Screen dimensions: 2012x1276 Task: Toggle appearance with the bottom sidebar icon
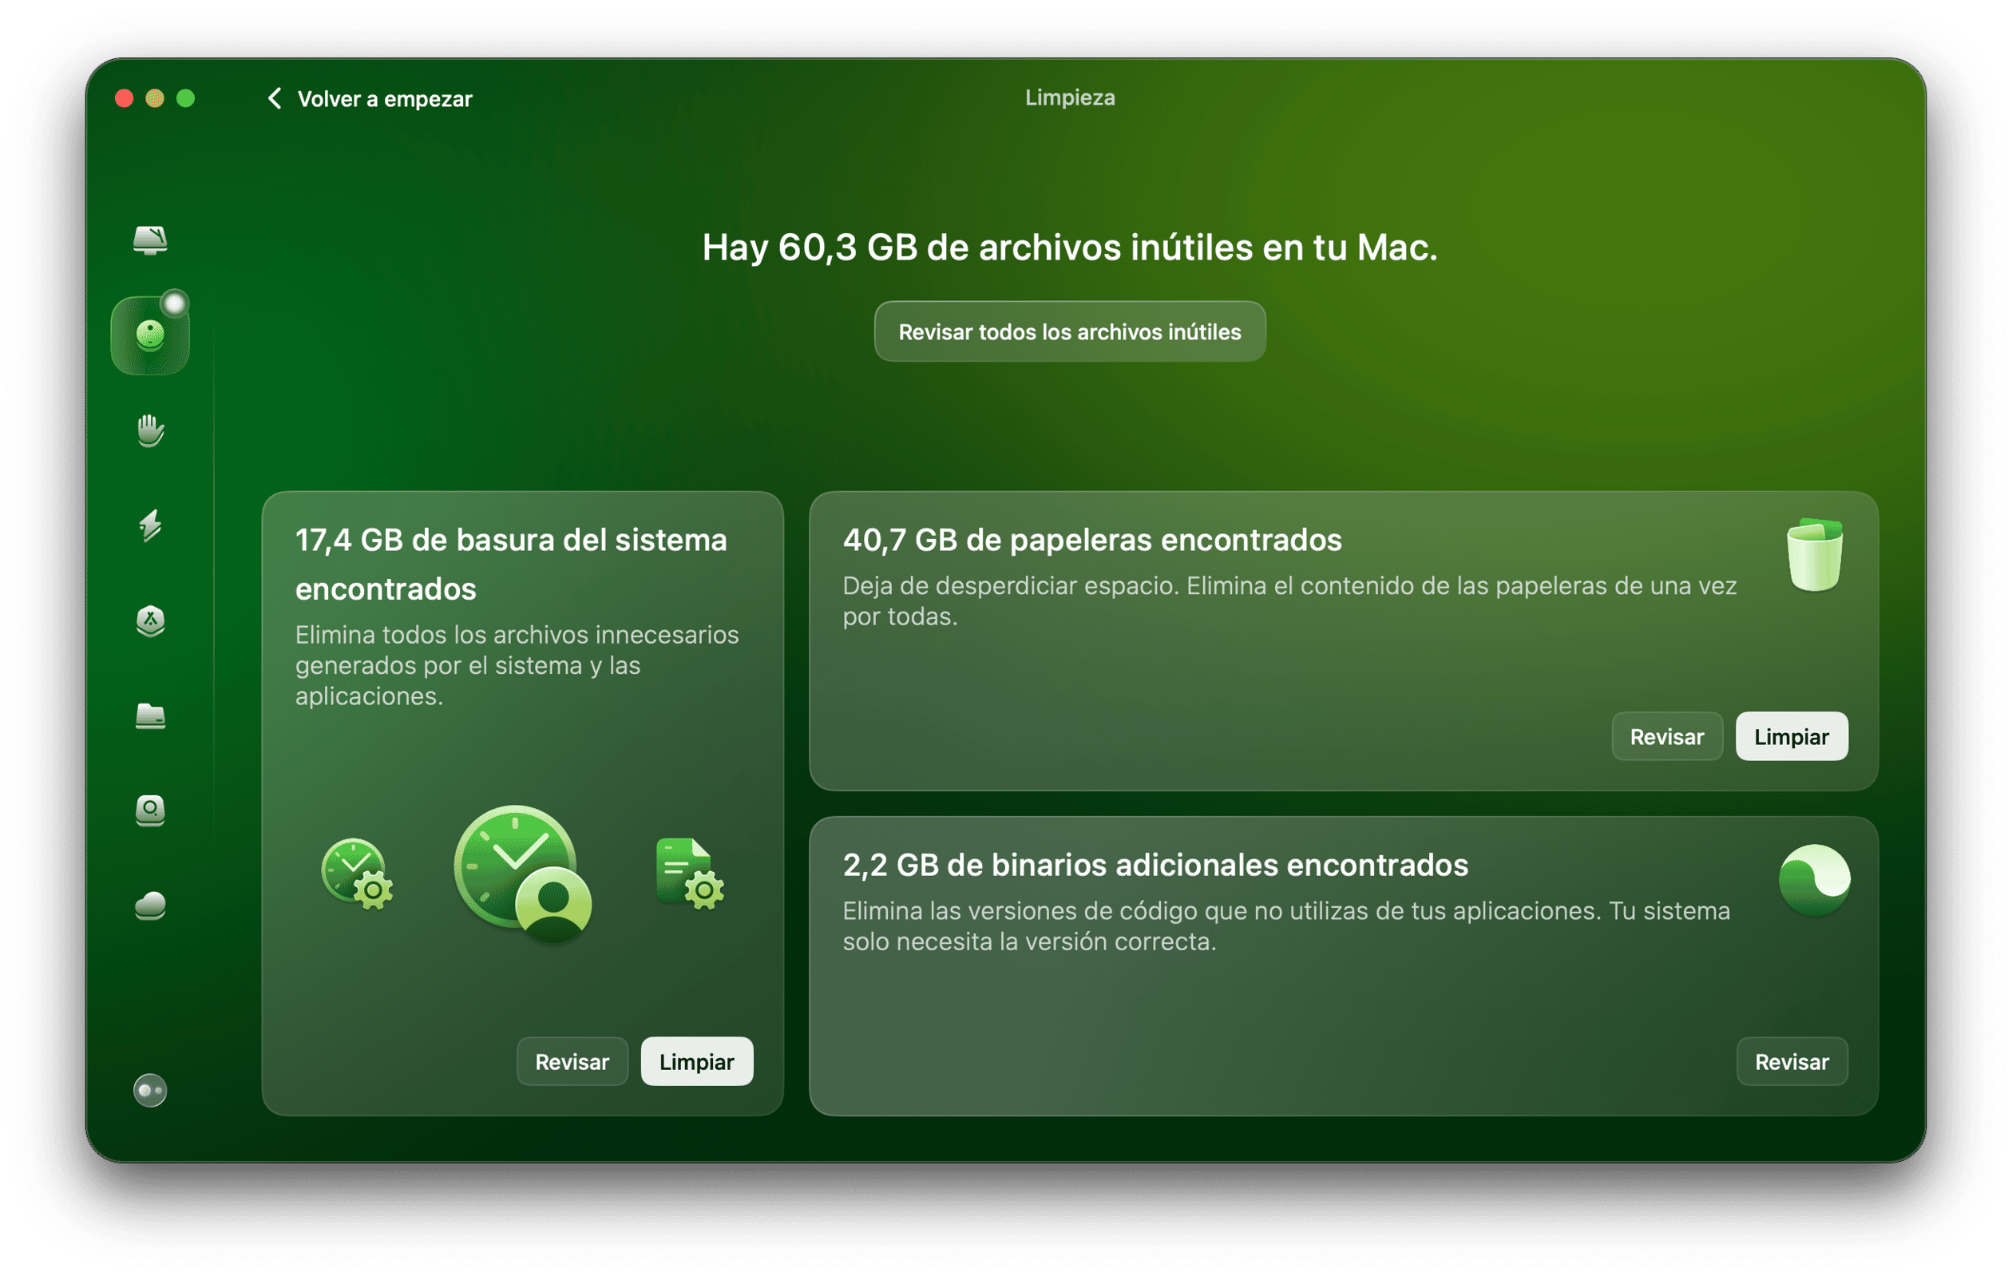click(x=150, y=1091)
